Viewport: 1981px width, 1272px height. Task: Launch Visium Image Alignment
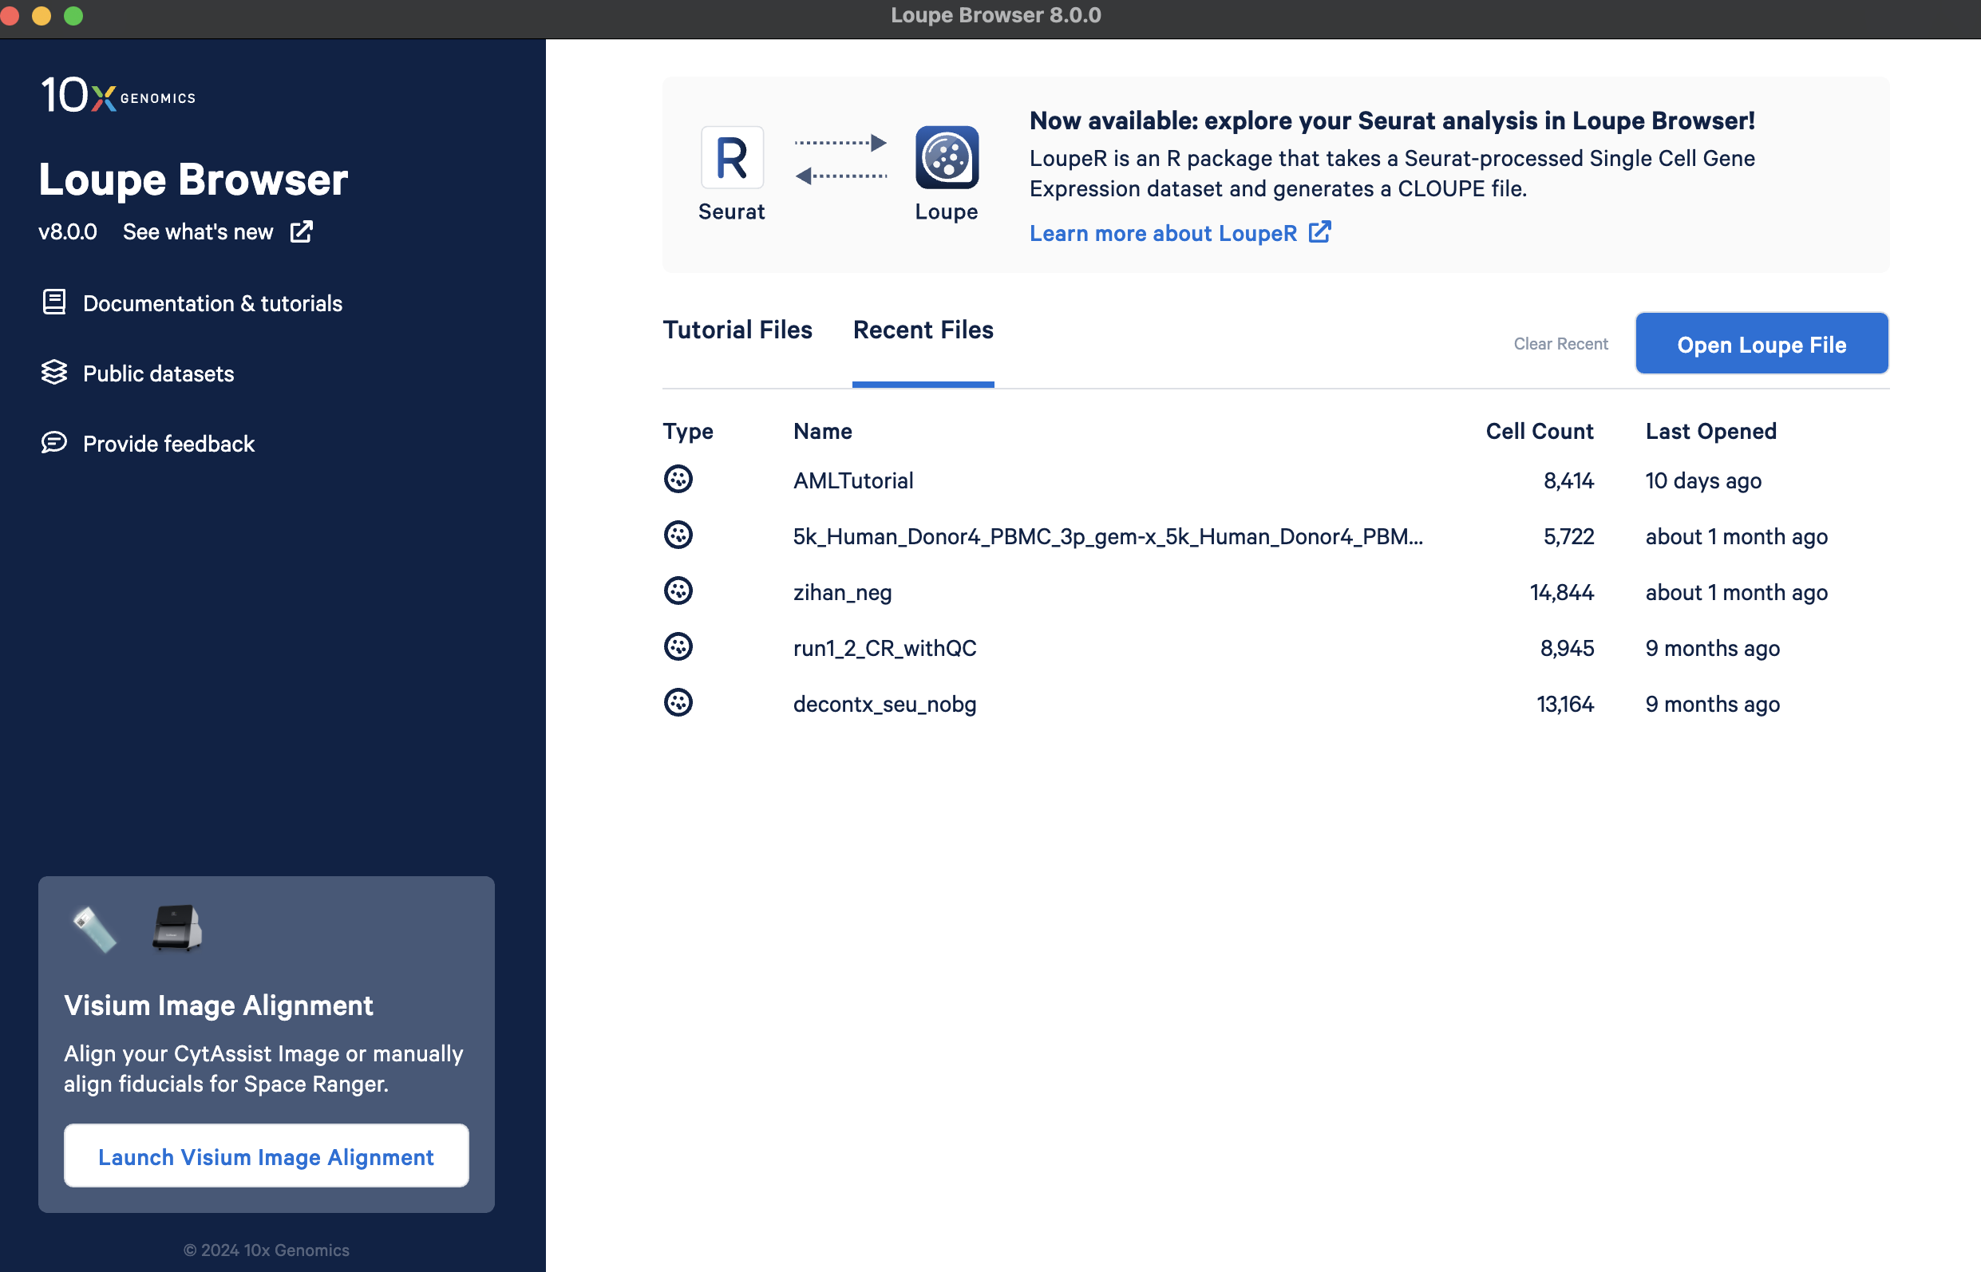[x=266, y=1155]
